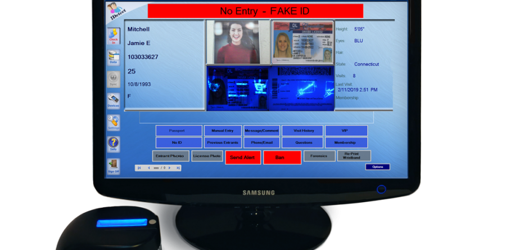Click the scanned driver license image
The image size is (506, 250).
pos(302,42)
